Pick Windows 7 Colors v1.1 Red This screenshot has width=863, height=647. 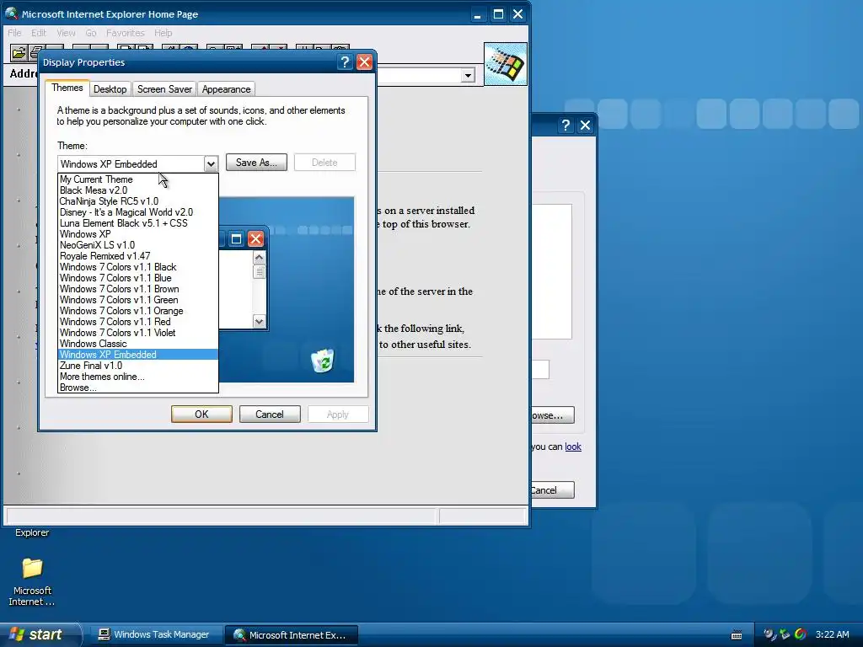coord(138,322)
